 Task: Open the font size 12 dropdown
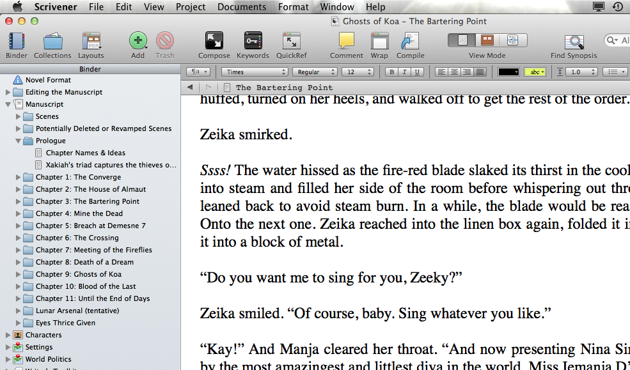click(358, 72)
